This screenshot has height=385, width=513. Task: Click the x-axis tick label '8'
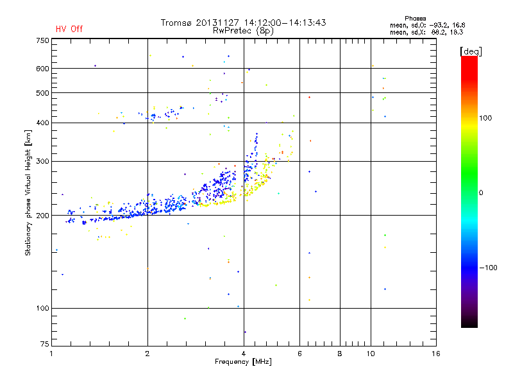340,354
